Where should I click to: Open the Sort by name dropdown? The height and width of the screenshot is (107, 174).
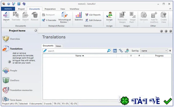[154, 51]
